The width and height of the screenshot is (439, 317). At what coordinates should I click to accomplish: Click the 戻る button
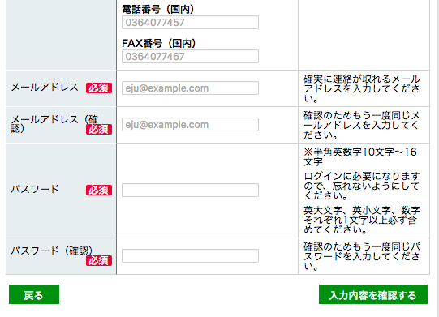pyautogui.click(x=34, y=294)
